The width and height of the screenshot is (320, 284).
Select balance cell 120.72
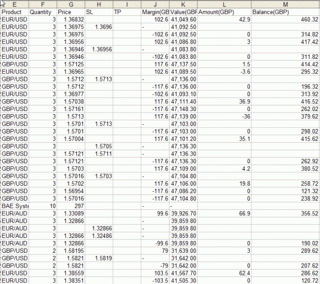click(x=286, y=281)
